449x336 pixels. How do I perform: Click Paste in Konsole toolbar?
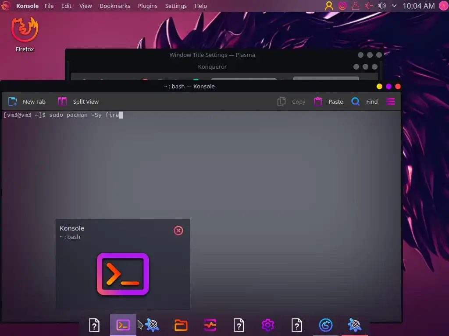coord(328,101)
